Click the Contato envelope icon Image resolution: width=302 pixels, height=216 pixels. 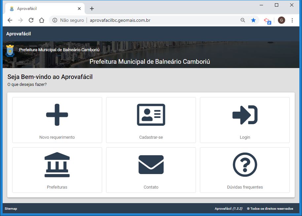(x=151, y=164)
